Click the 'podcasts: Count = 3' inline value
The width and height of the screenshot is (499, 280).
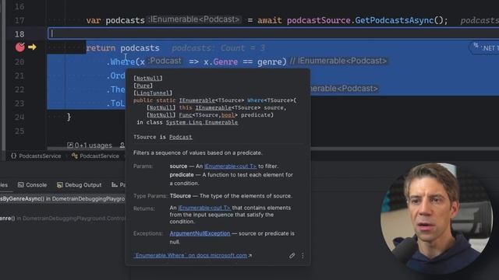tap(218, 48)
